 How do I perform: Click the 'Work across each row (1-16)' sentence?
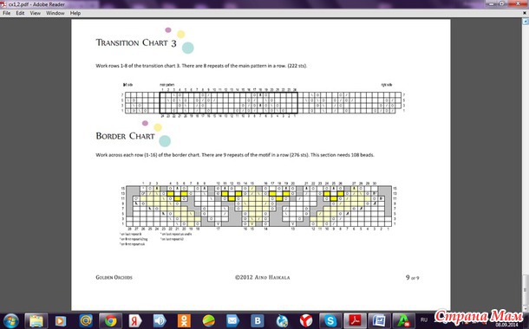coord(235,155)
